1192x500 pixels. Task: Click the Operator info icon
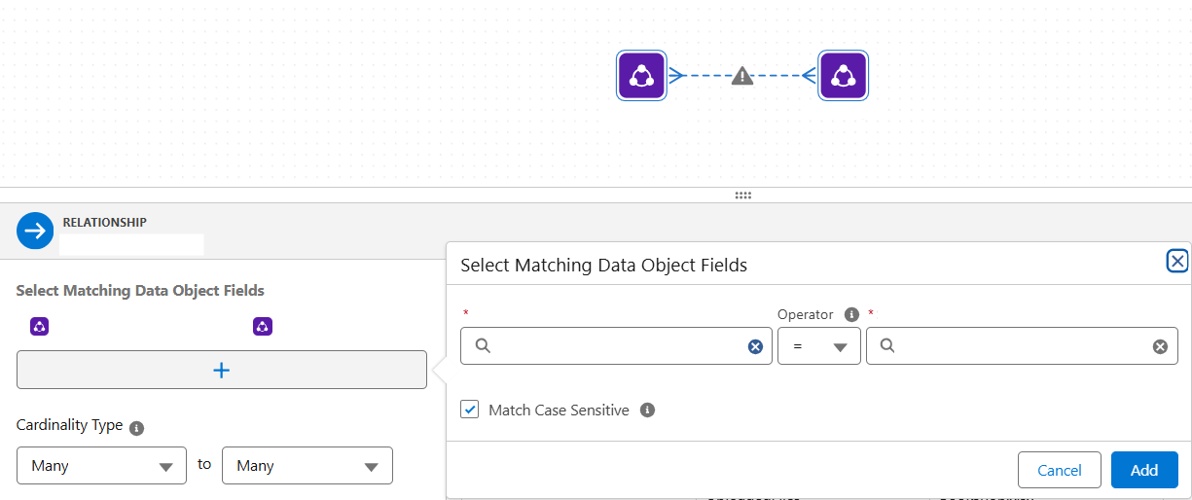pos(851,314)
